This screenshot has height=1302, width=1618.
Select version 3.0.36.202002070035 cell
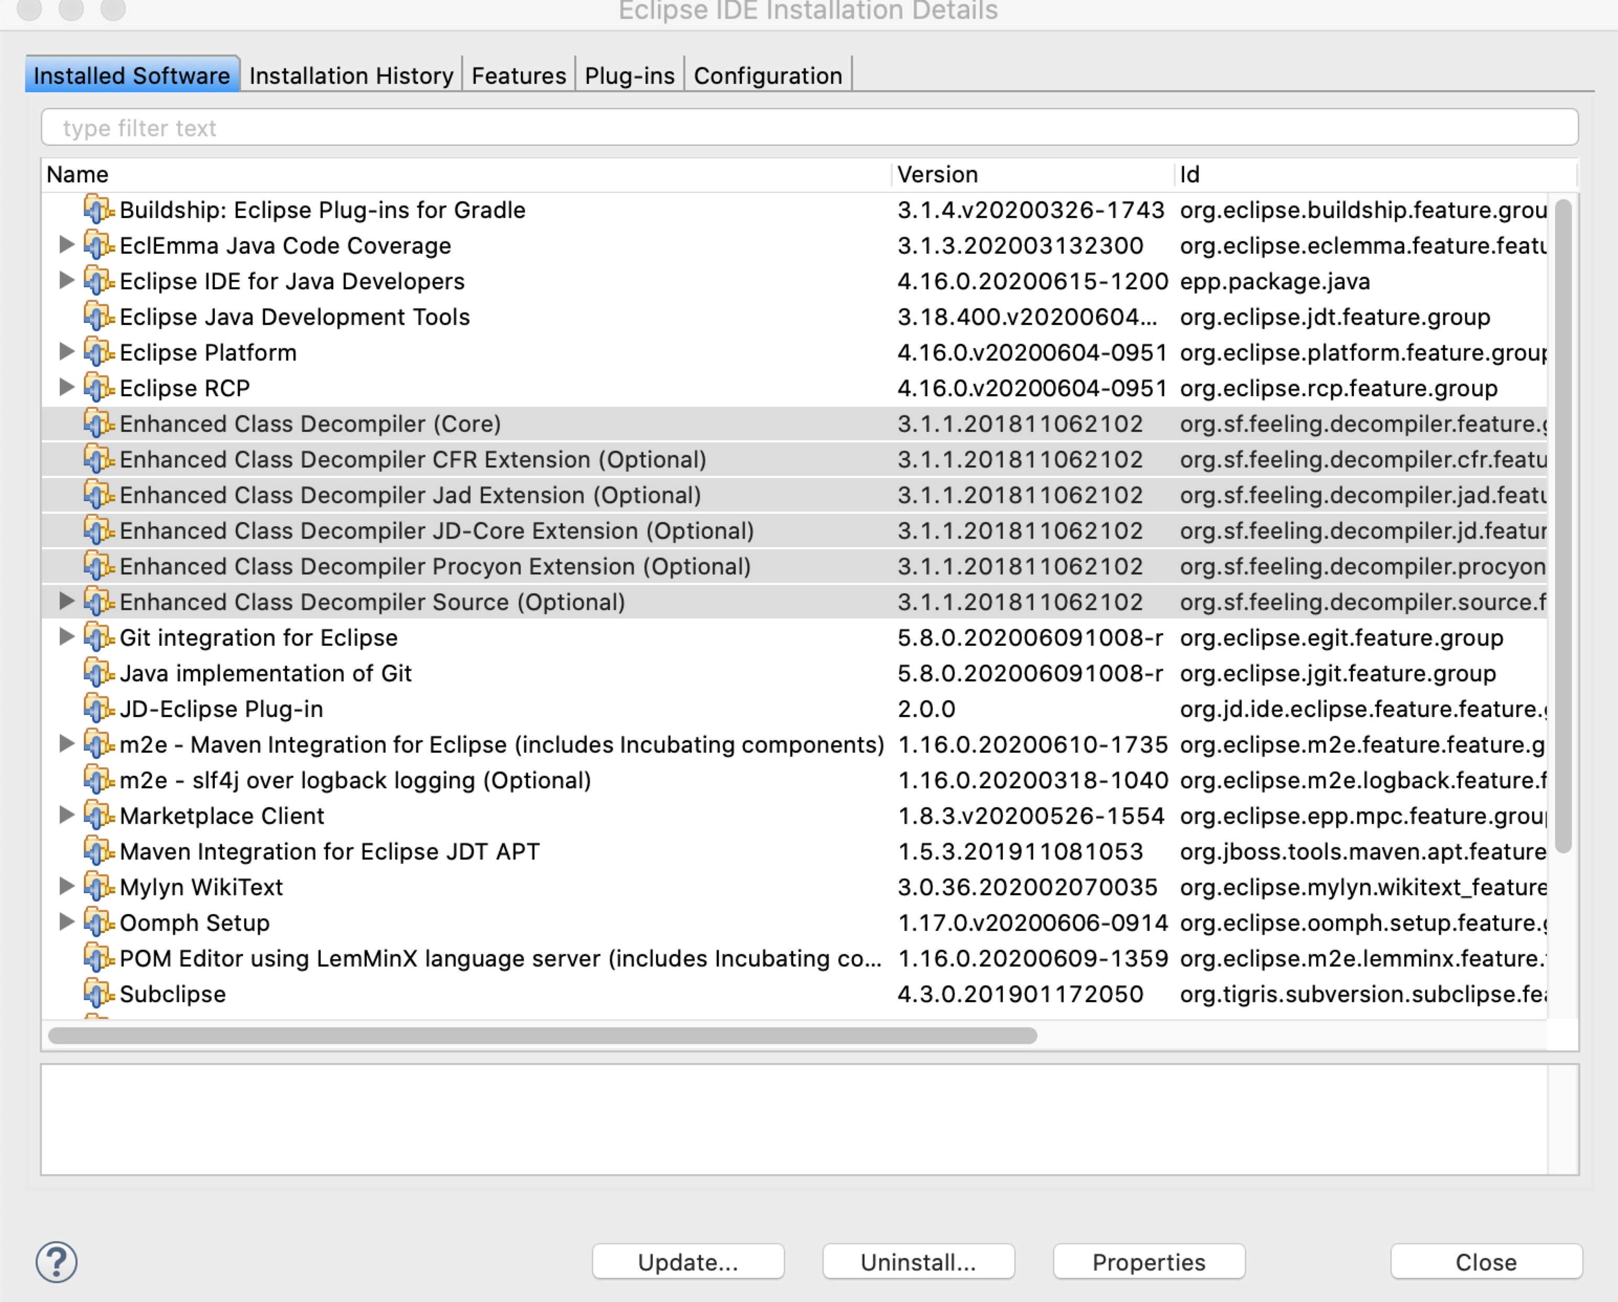1027,887
